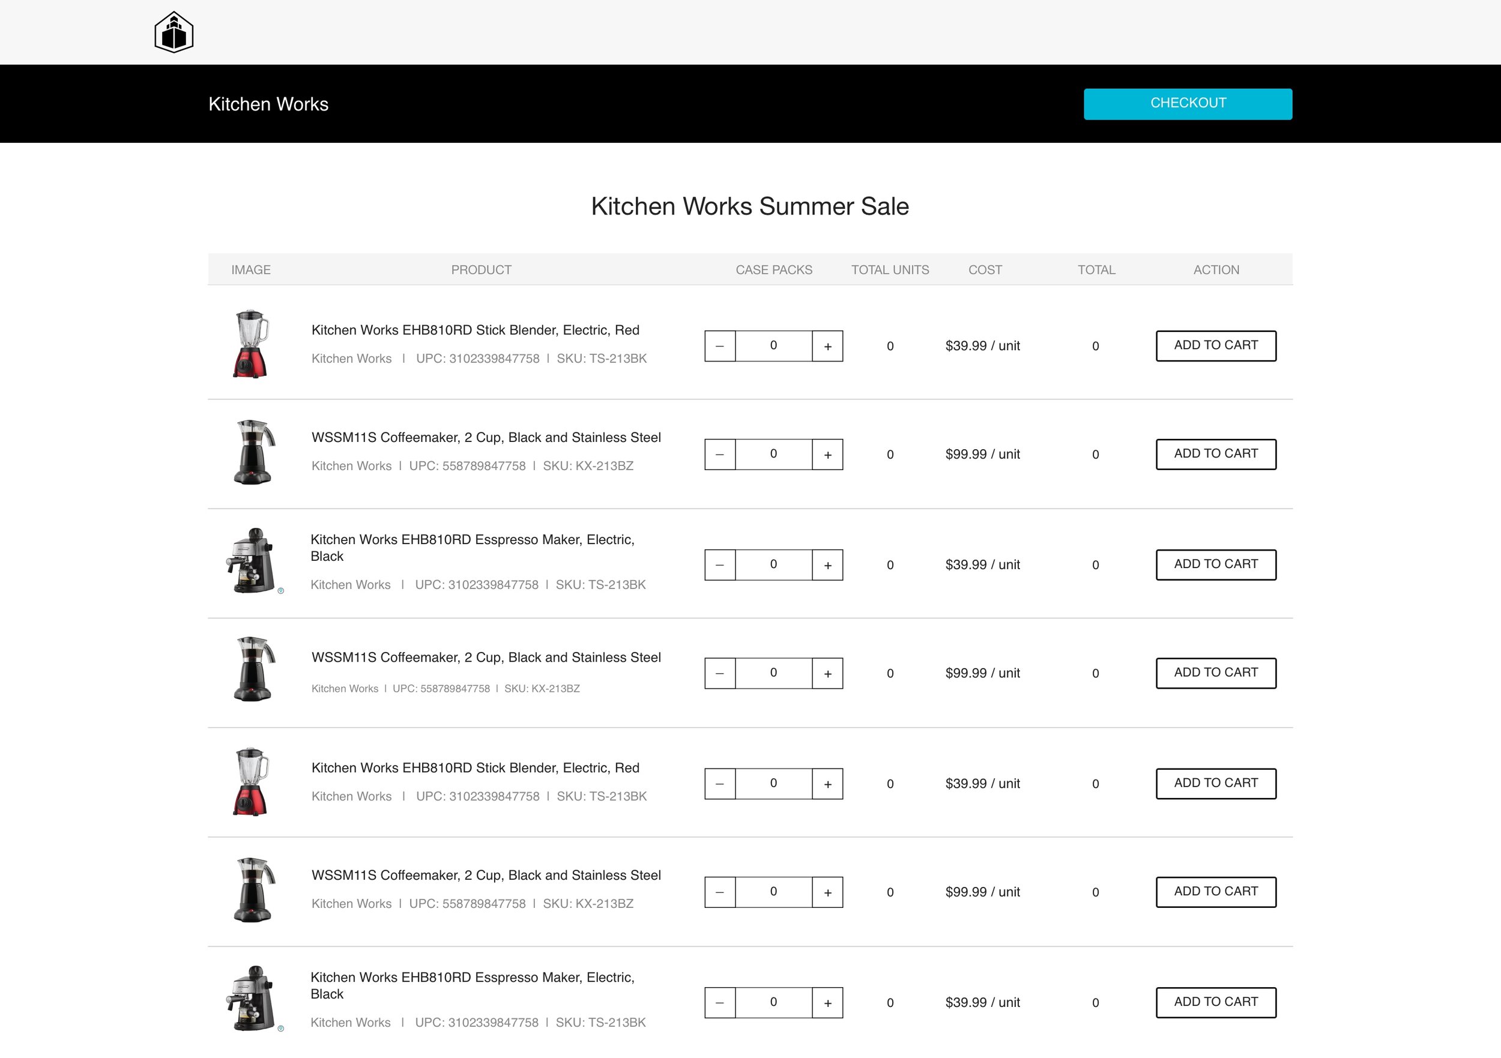Click the Kitchen Works Summer Sale heading
Screen dimensions: 1501x1058
click(750, 206)
